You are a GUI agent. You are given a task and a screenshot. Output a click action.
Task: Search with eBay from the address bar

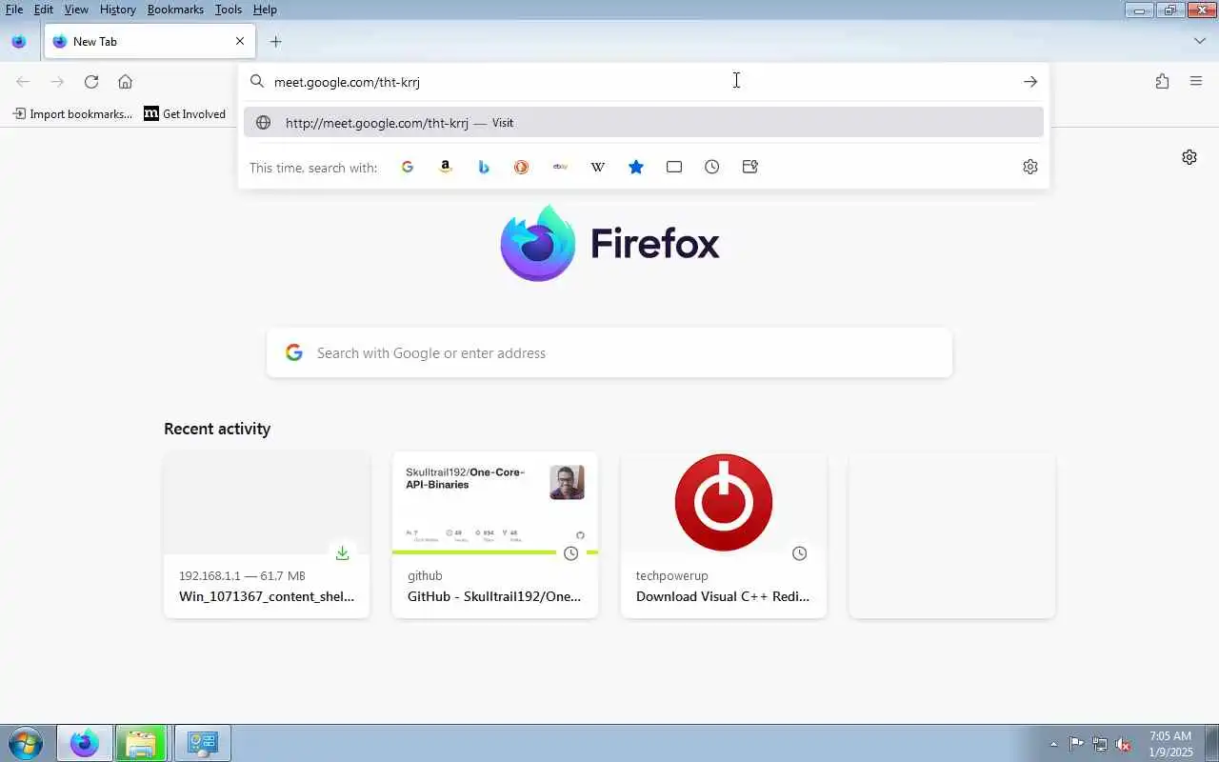[560, 167]
